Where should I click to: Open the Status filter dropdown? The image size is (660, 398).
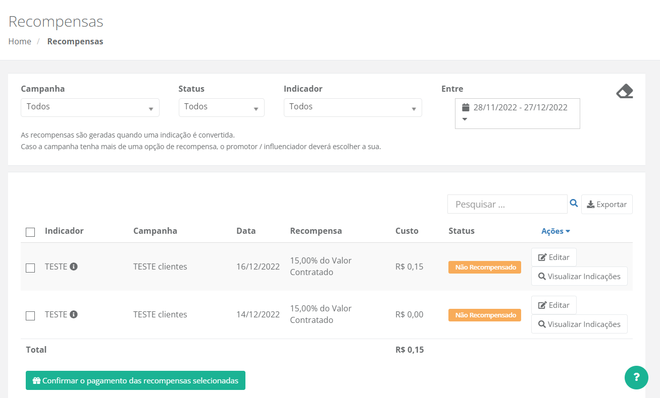click(x=221, y=107)
